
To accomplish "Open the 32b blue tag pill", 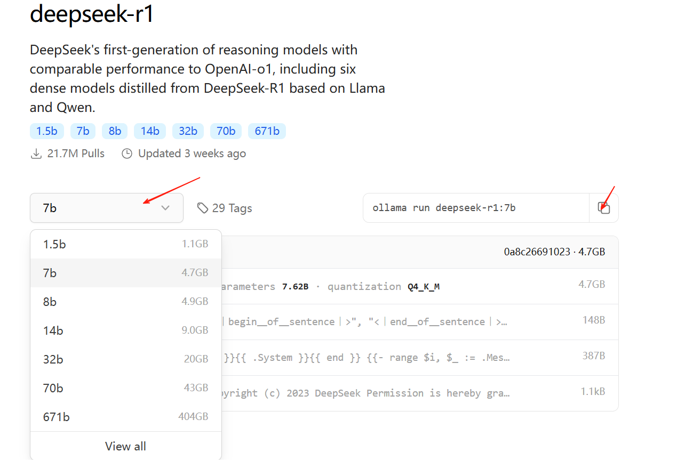I will 188,131.
